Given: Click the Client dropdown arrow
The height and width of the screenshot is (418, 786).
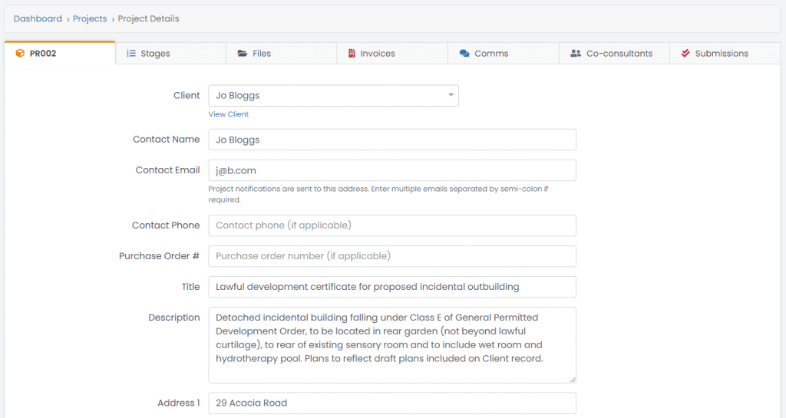Looking at the screenshot, I should tap(451, 95).
